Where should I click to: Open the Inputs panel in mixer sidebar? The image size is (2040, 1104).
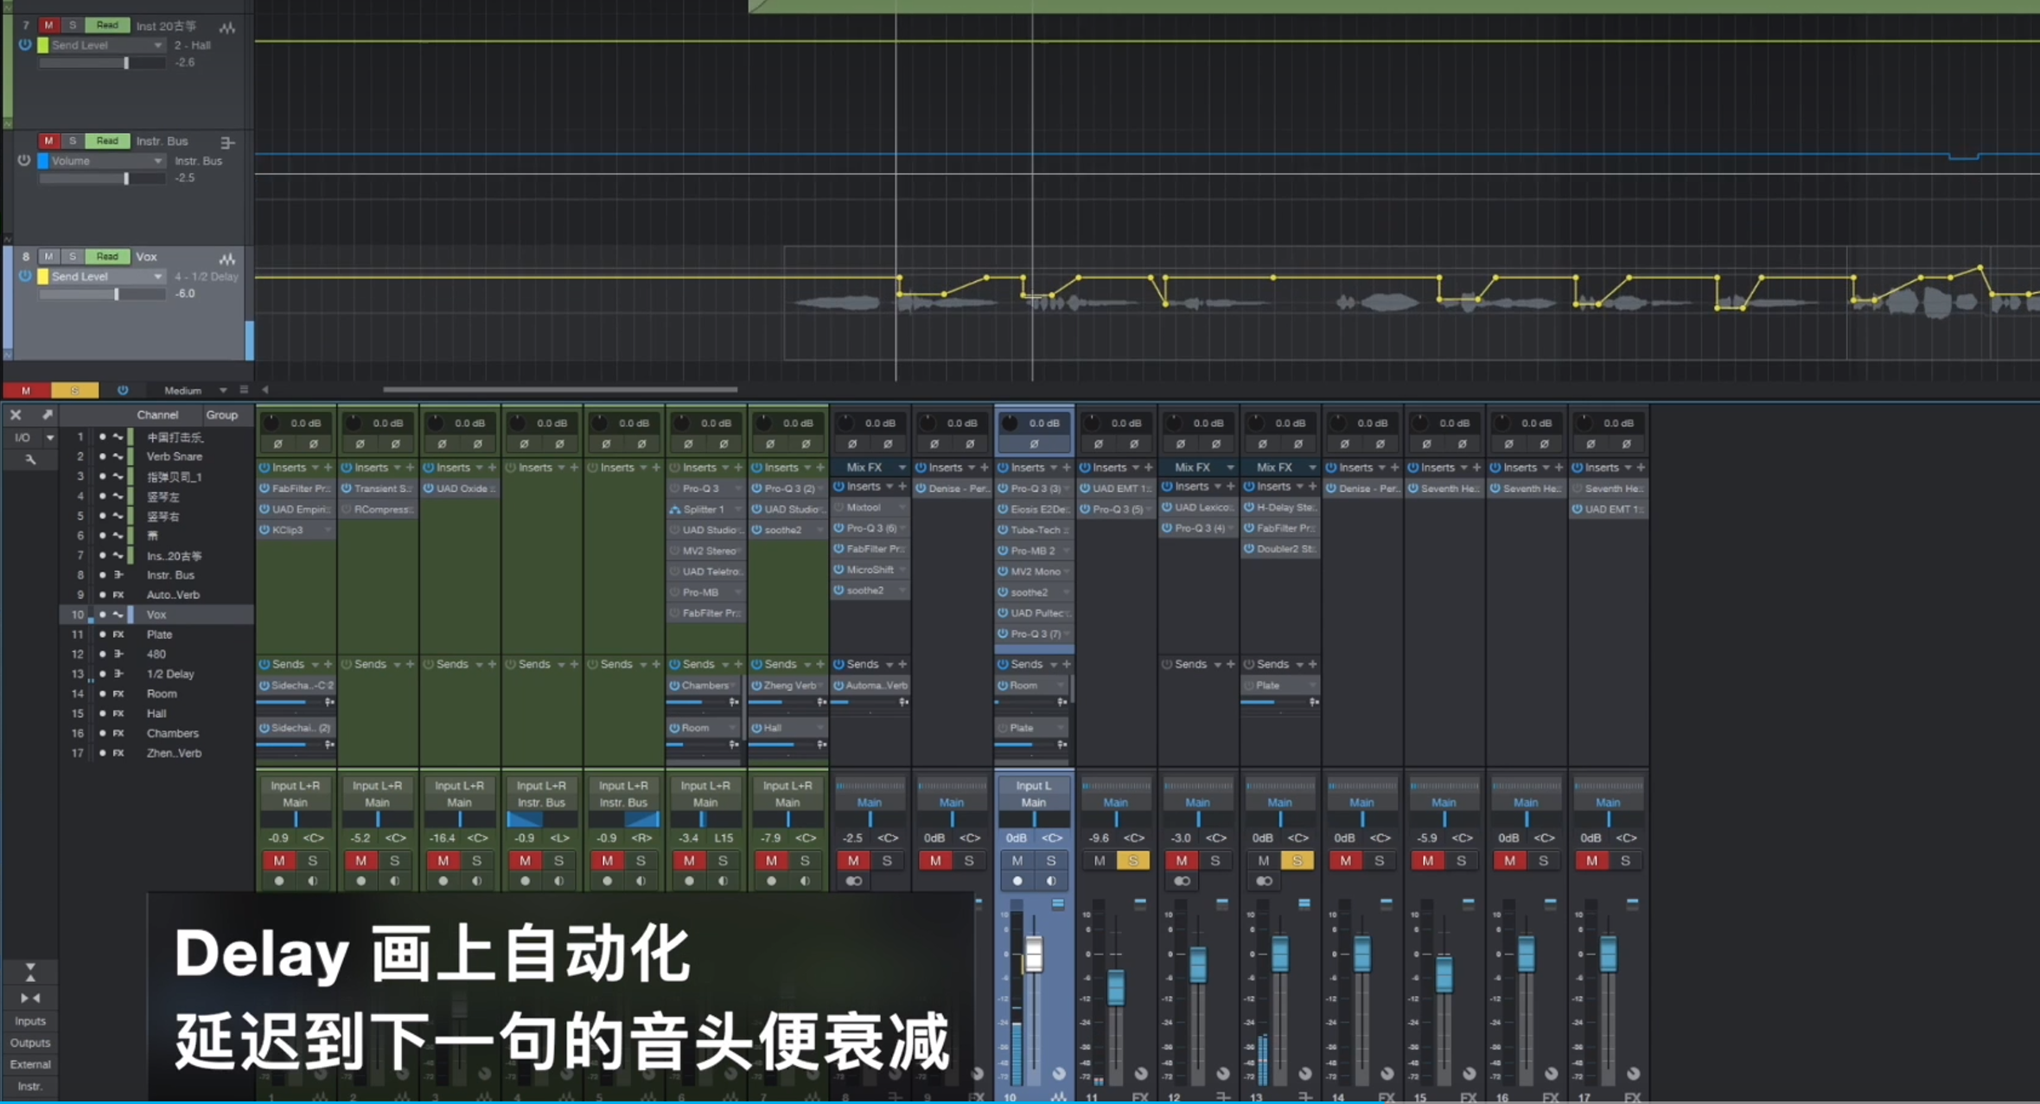[30, 1021]
